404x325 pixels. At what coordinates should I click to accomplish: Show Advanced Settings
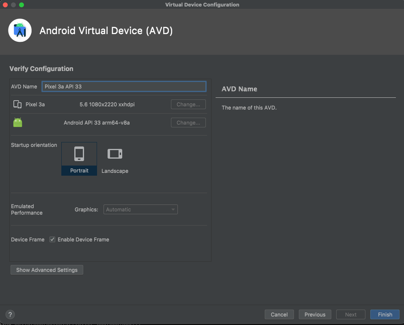point(46,270)
